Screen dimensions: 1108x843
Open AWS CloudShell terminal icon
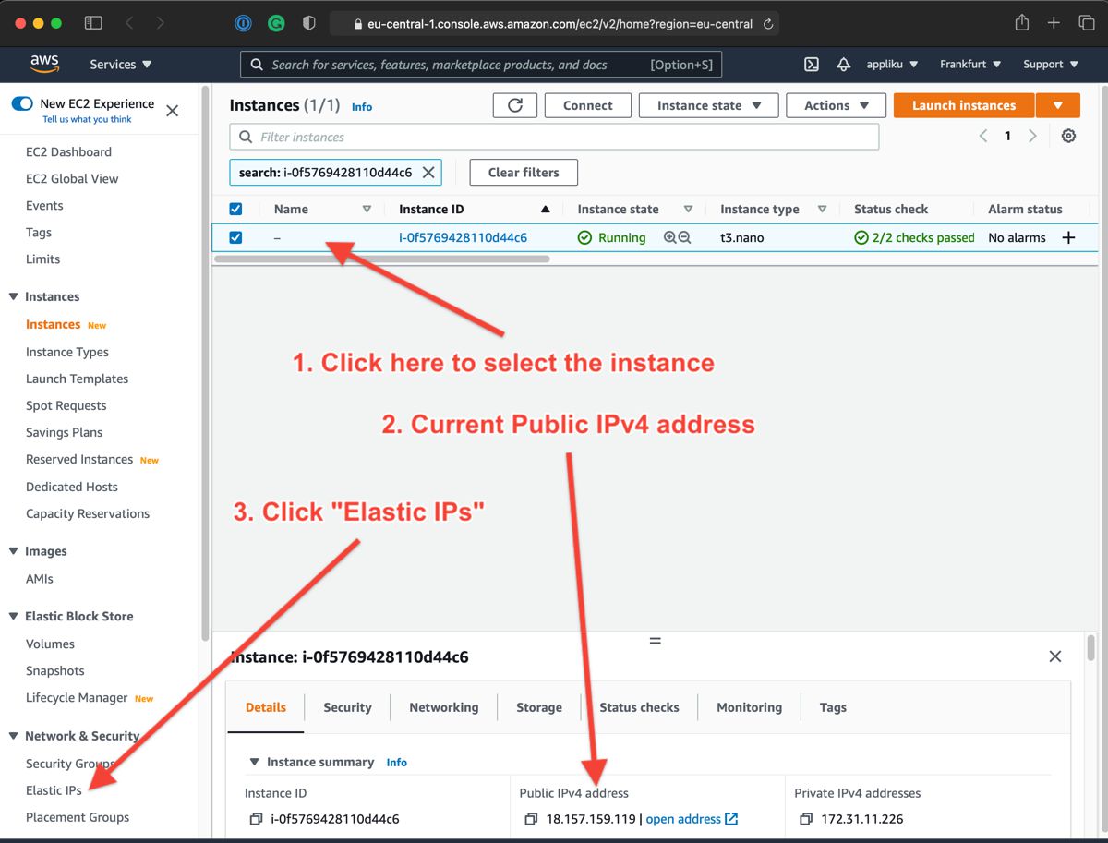[812, 65]
